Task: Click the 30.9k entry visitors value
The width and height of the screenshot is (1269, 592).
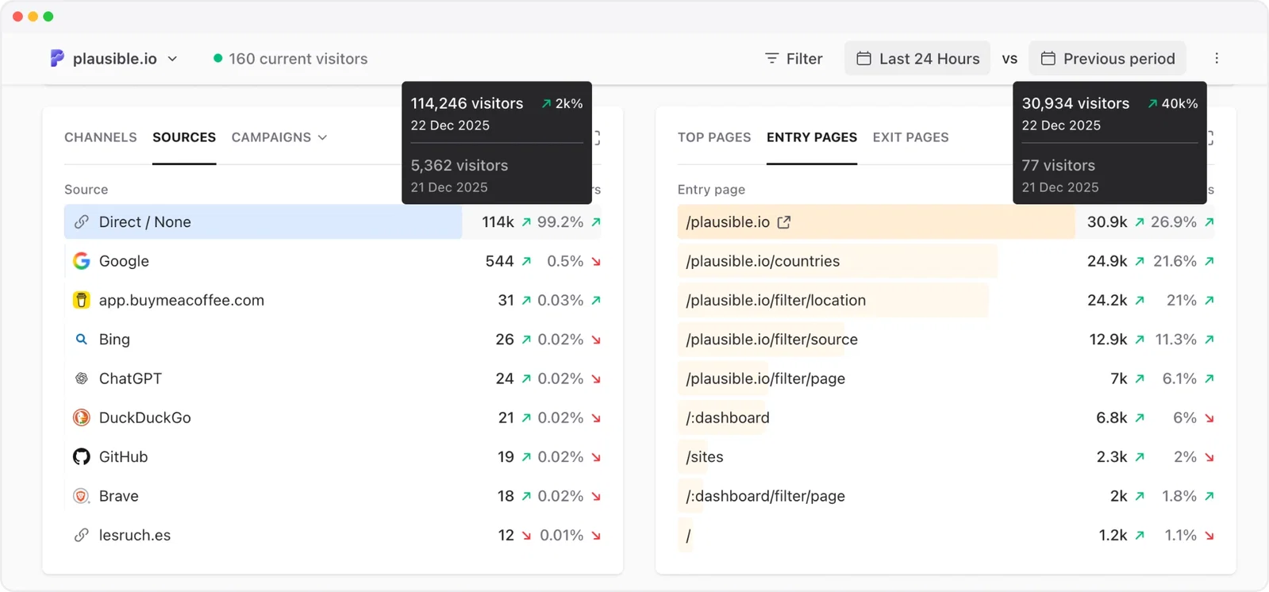Action: tap(1107, 222)
